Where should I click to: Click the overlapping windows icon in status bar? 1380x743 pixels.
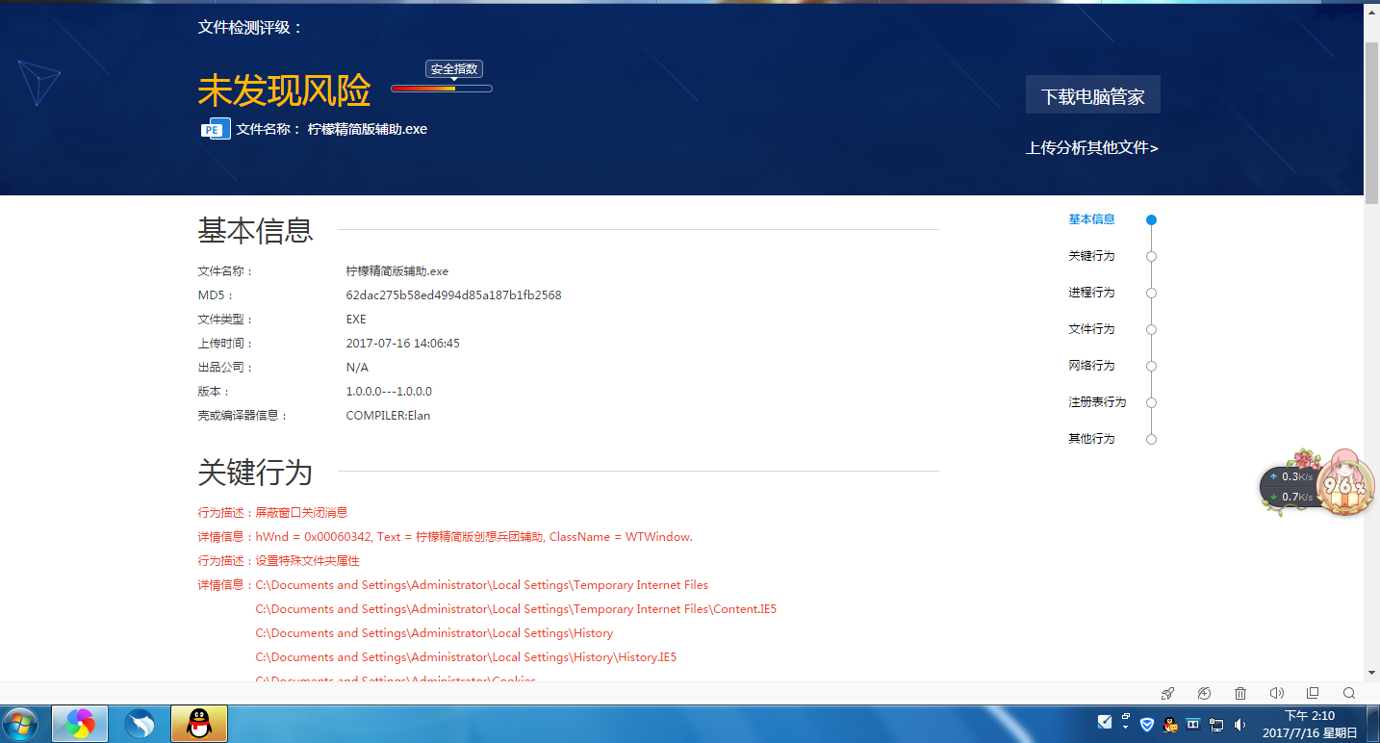(1313, 693)
